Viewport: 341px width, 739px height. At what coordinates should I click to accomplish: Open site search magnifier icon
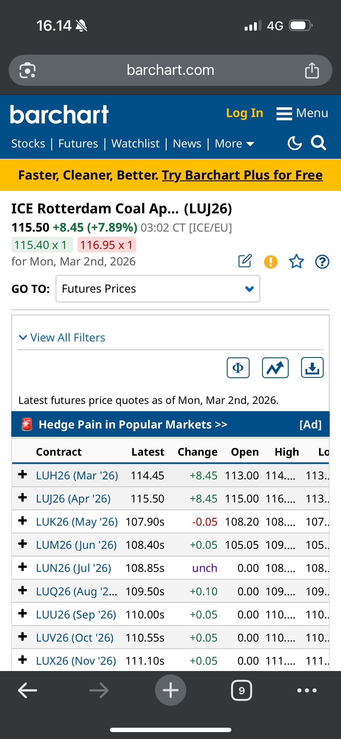[318, 143]
